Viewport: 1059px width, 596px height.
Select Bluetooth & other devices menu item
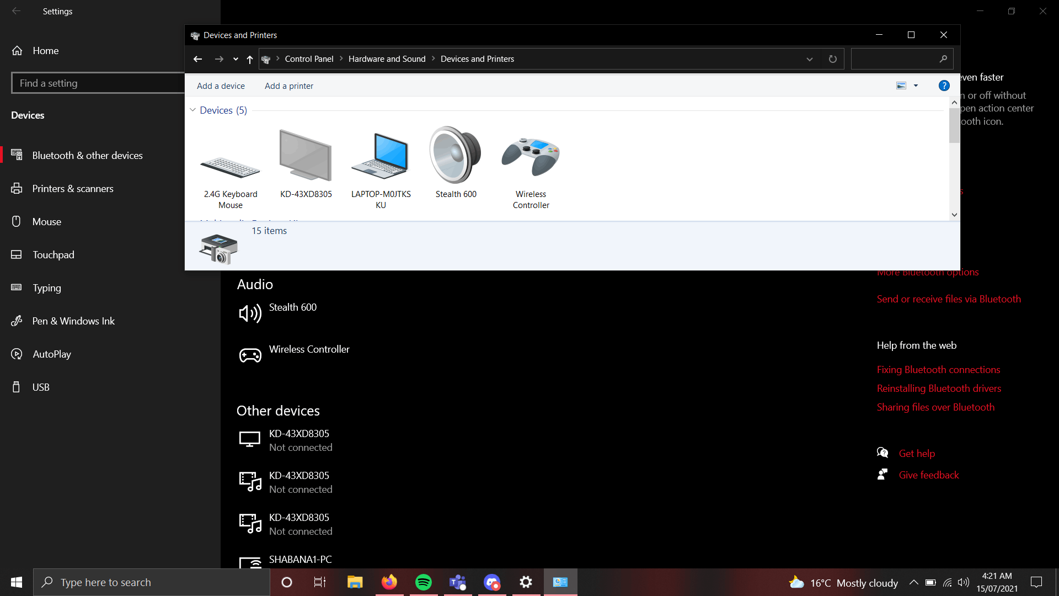87,155
